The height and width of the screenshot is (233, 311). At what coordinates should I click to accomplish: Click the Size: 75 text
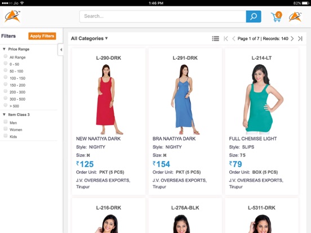tap(237, 155)
